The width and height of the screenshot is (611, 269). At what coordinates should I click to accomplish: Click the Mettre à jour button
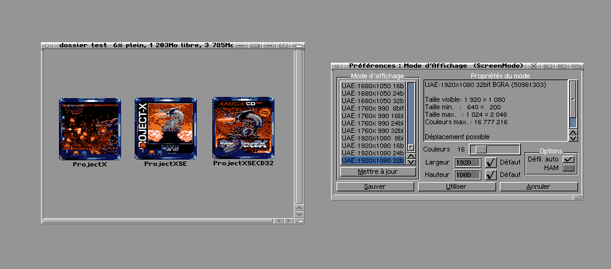click(378, 172)
